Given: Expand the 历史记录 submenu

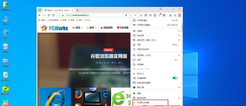Looking at the screenshot, I should coord(156,36).
